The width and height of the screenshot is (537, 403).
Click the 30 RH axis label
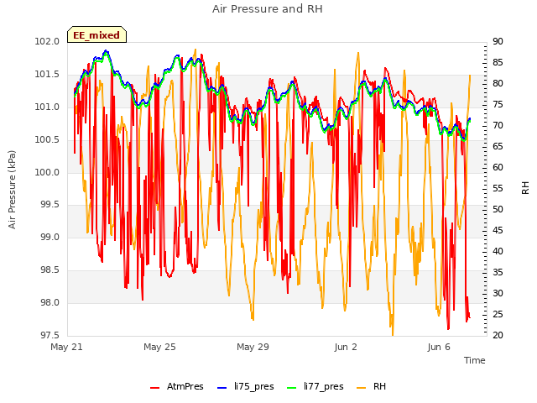coord(498,293)
